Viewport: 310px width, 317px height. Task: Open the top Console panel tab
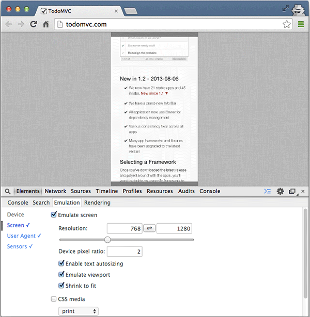point(210,191)
